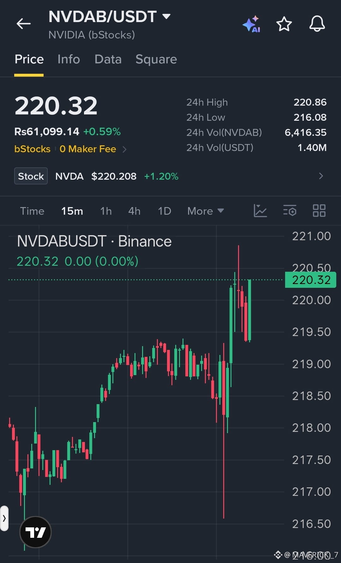This screenshot has width=341, height=563.
Task: Open chart indicators line-graph icon
Action: [260, 211]
